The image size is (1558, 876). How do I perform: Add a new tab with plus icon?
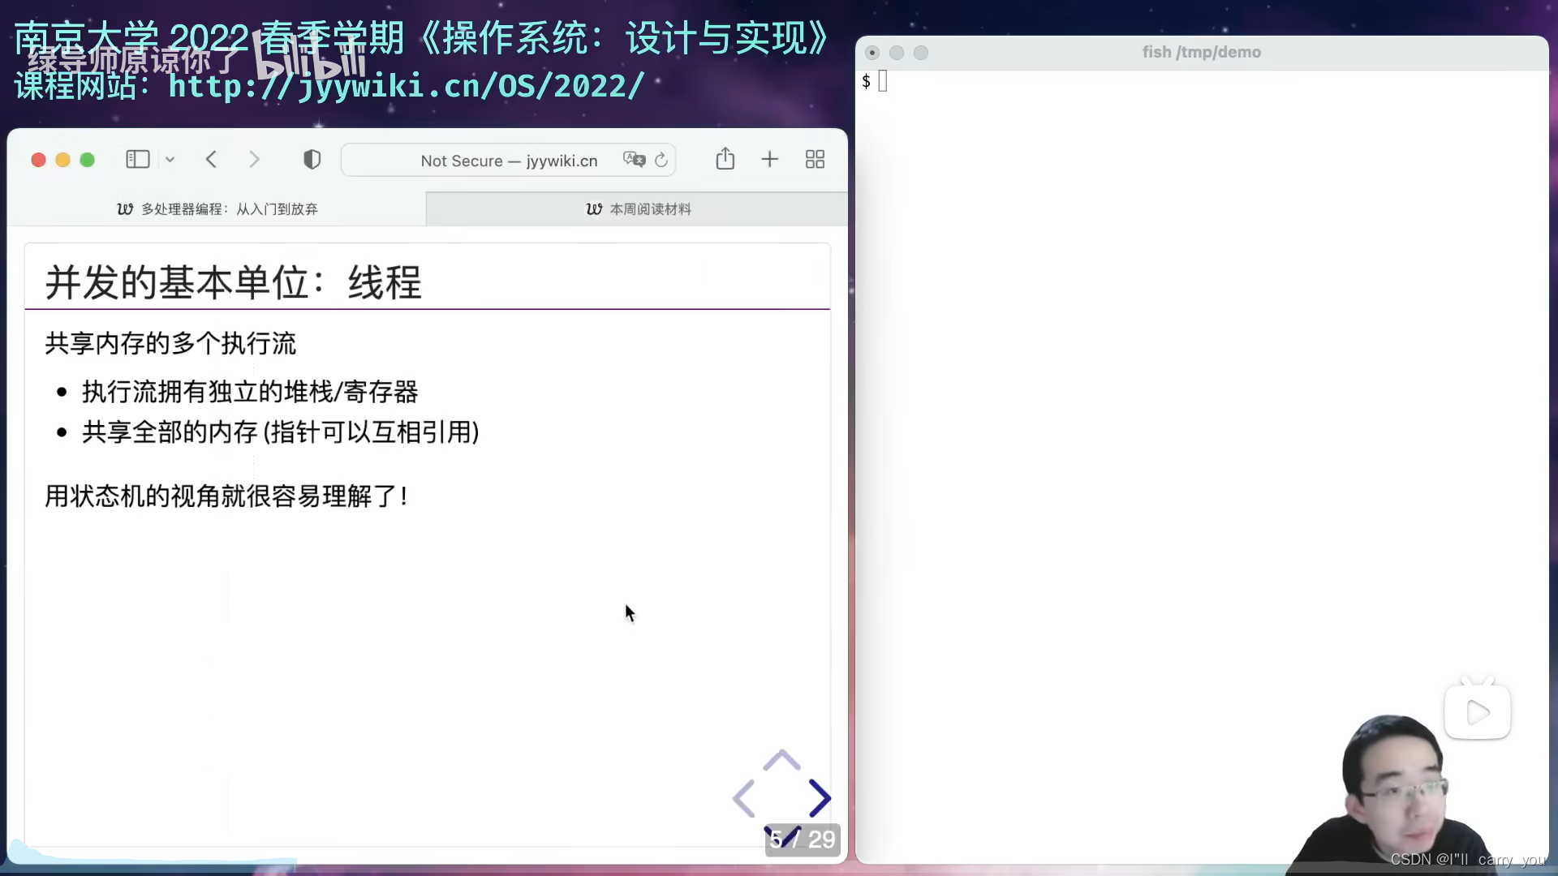tap(769, 159)
